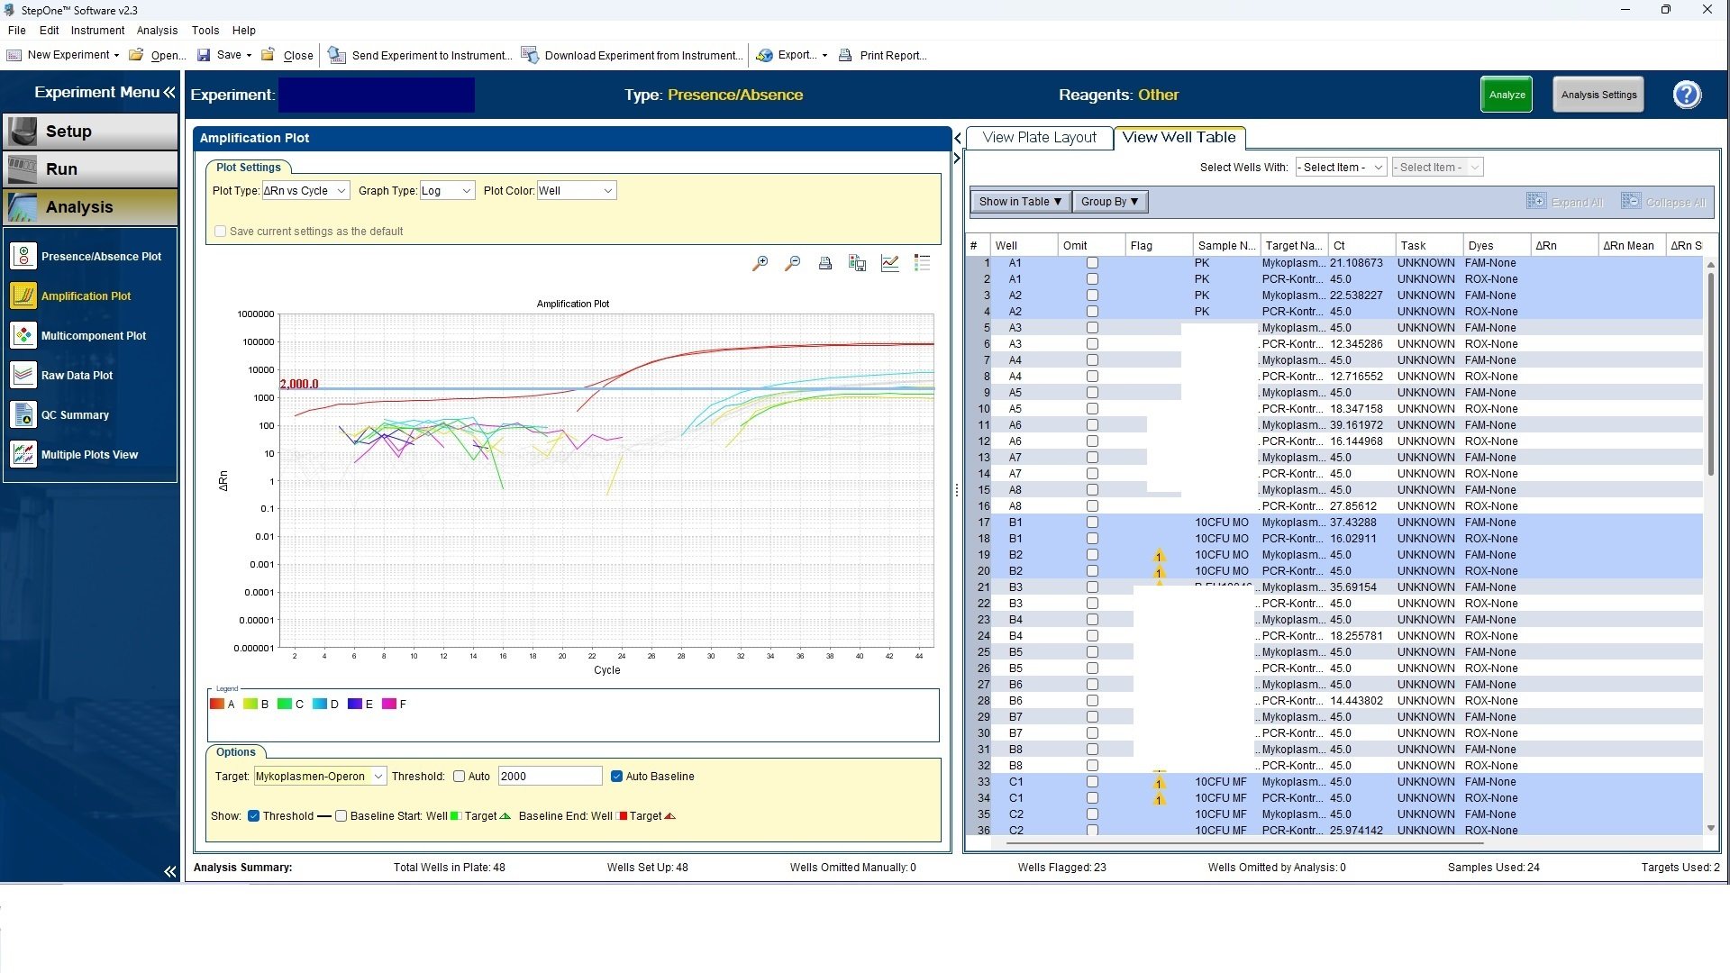Open Raw Data Plot view

click(77, 376)
